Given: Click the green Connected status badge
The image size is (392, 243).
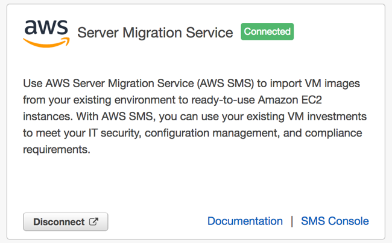Looking at the screenshot, I should [x=267, y=32].
